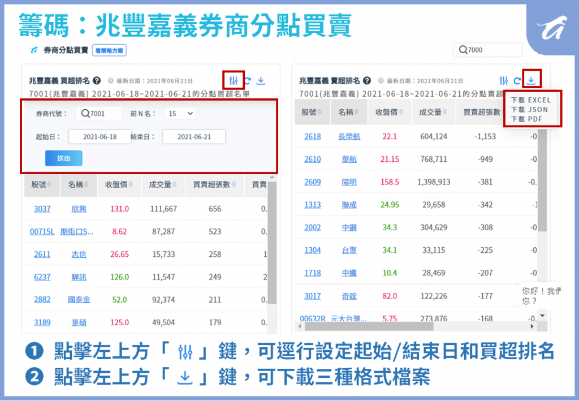Click left arrow of sell table horizontal scrollbar
This screenshot has height=401, width=579.
click(x=300, y=326)
